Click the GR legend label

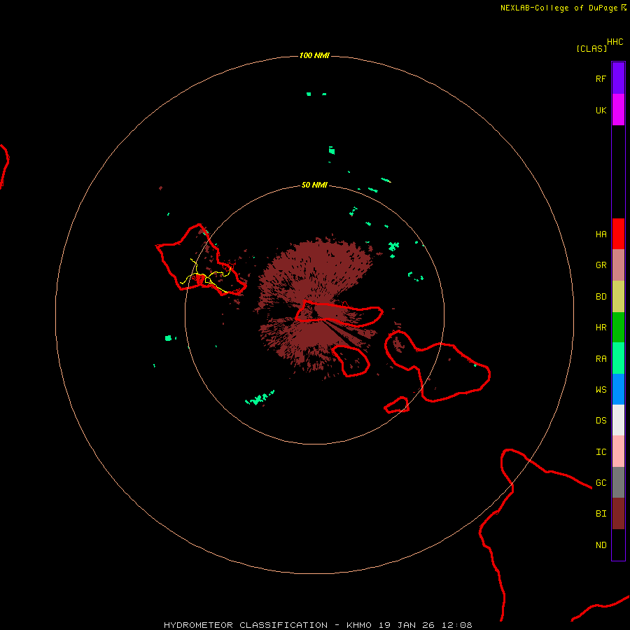[601, 265]
